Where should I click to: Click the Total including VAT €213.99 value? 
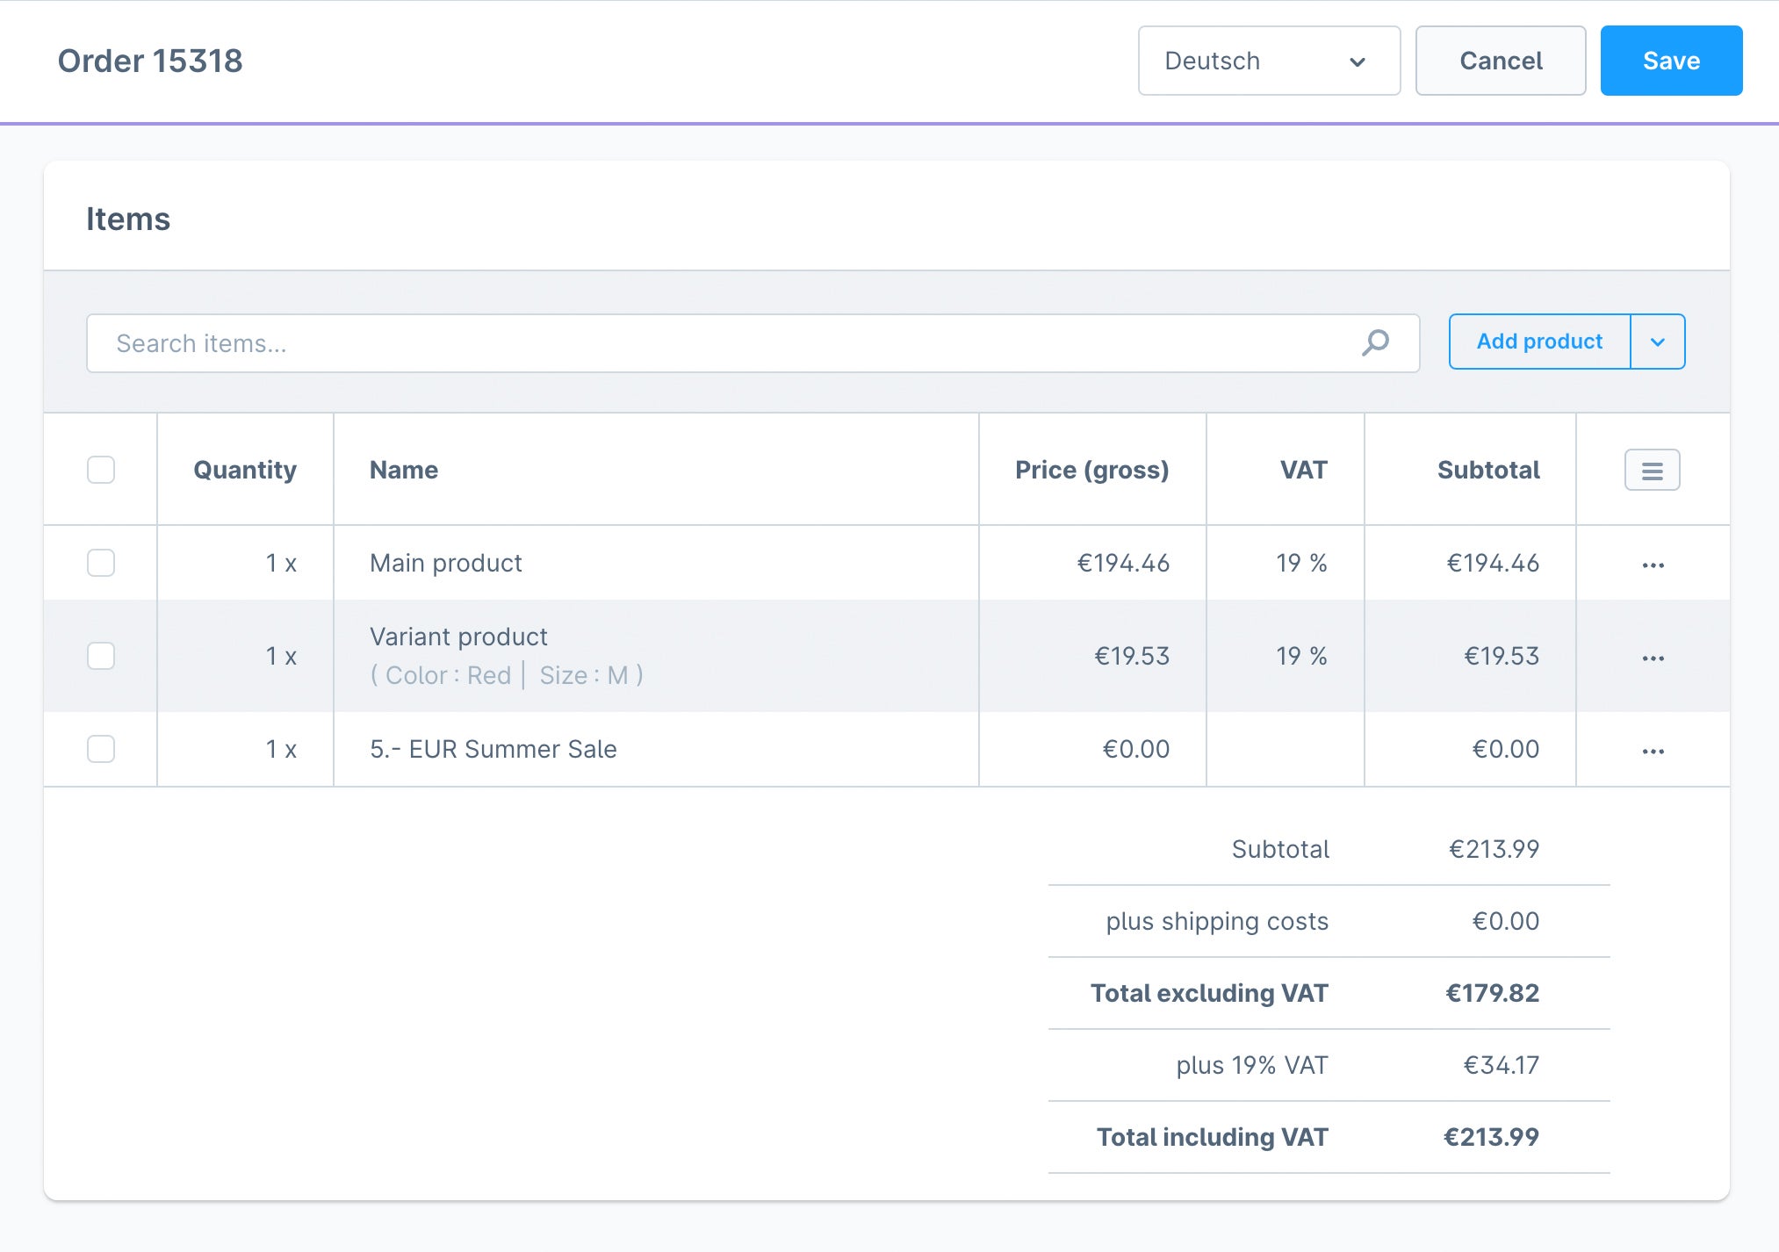1491,1137
